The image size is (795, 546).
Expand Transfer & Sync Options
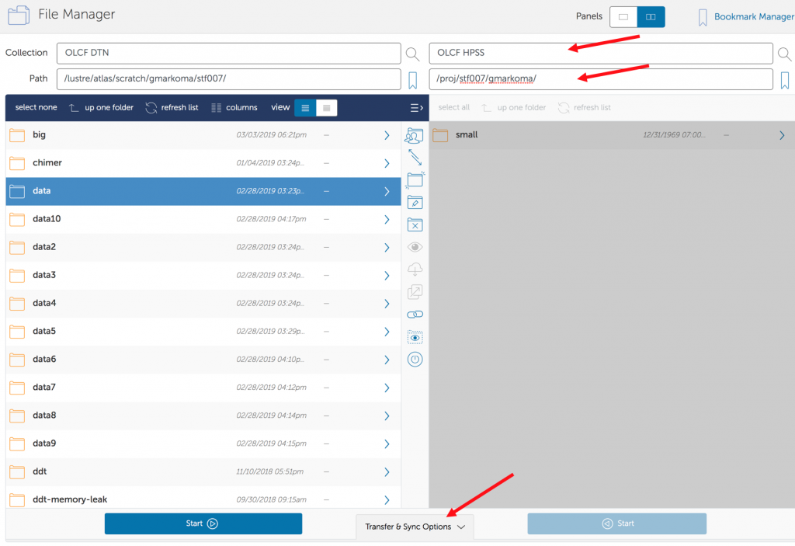click(415, 527)
